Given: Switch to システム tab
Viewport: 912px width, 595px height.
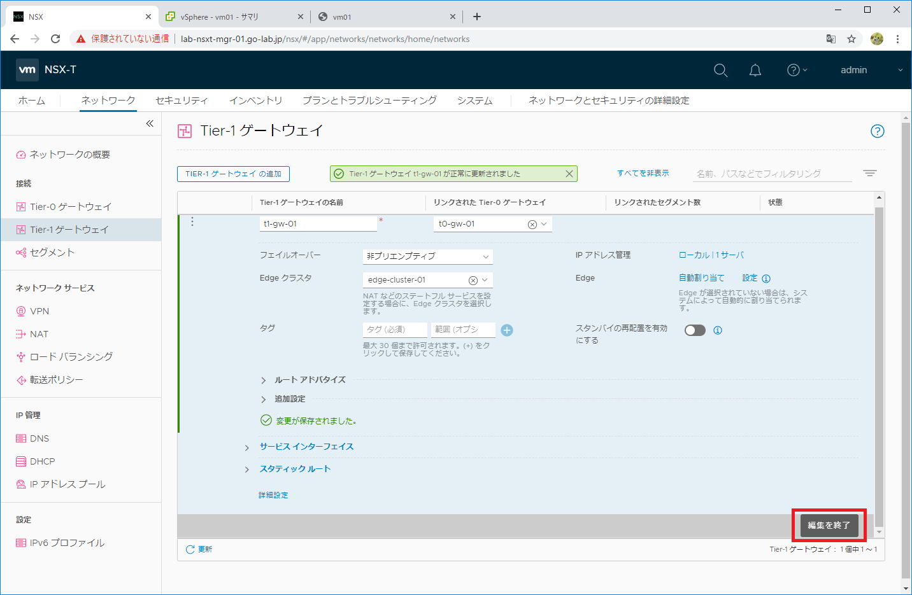Looking at the screenshot, I should coord(474,101).
